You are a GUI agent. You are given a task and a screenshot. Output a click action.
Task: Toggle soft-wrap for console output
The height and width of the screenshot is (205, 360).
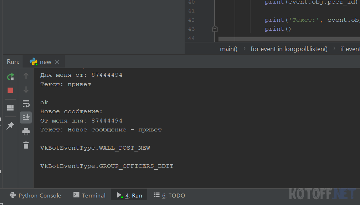pyautogui.click(x=26, y=104)
